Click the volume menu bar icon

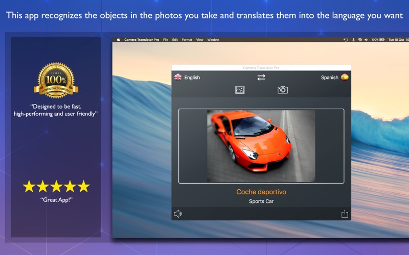click(366, 40)
